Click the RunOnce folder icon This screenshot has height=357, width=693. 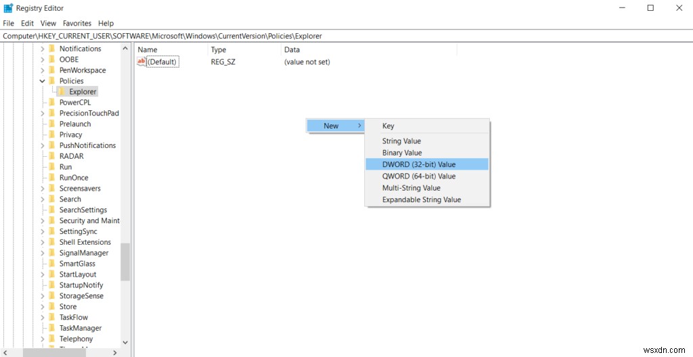coord(51,178)
